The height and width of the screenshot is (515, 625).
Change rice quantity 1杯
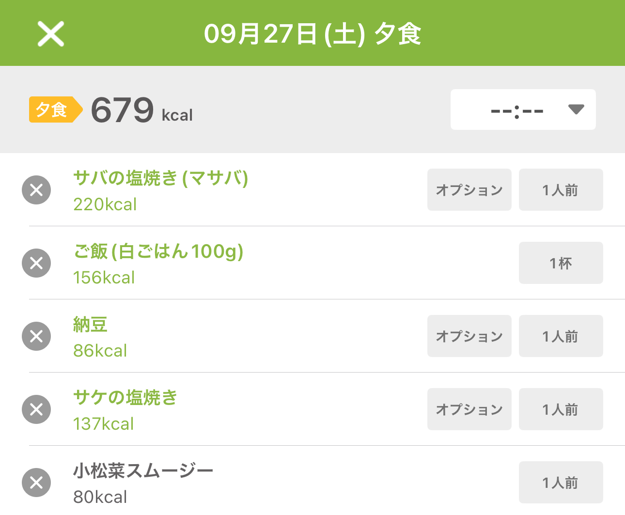tap(561, 263)
